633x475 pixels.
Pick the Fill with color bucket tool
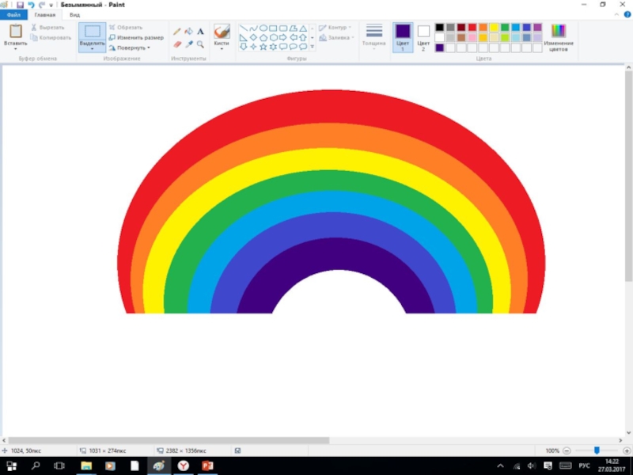pos(188,32)
